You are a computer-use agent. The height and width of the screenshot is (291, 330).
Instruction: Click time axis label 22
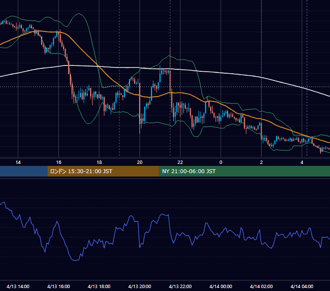[180, 162]
